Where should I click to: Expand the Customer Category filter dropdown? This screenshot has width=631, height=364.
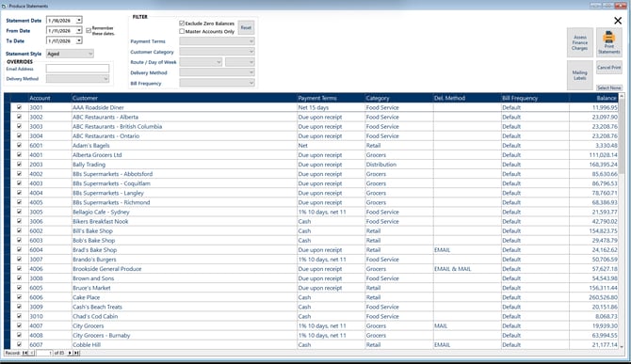tap(251, 52)
